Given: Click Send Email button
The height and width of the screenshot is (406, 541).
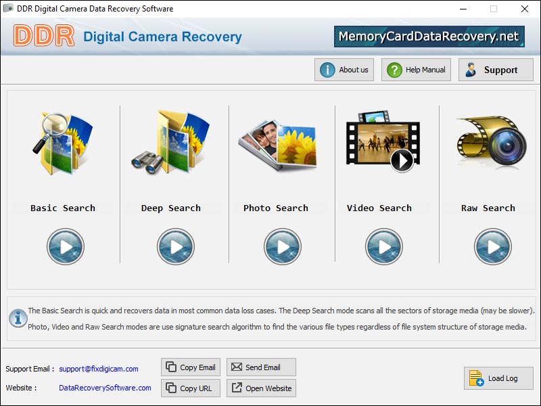Looking at the screenshot, I should (x=261, y=367).
